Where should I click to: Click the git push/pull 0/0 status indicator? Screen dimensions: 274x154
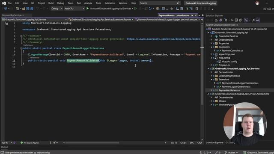tap(205, 152)
